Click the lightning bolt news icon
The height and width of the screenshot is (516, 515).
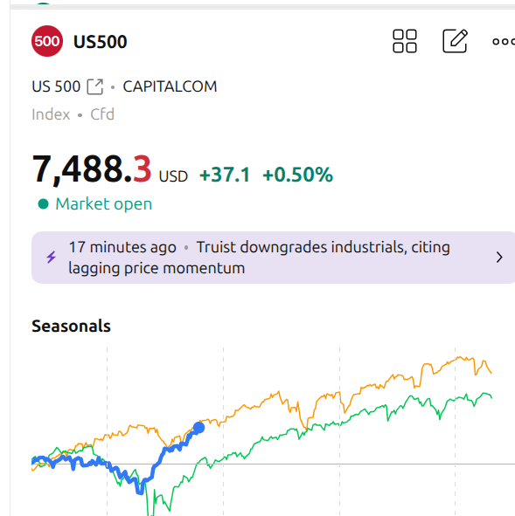pos(51,258)
